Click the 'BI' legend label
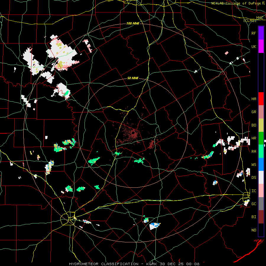This screenshot has width=266, height=266. 254,217
